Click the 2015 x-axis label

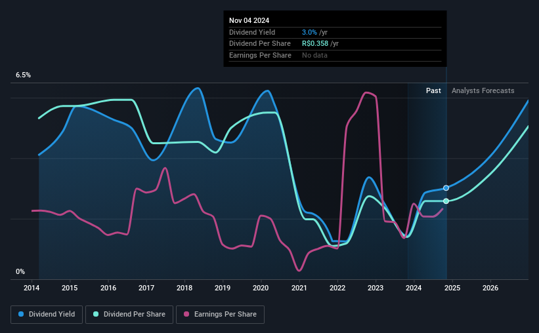coord(70,288)
